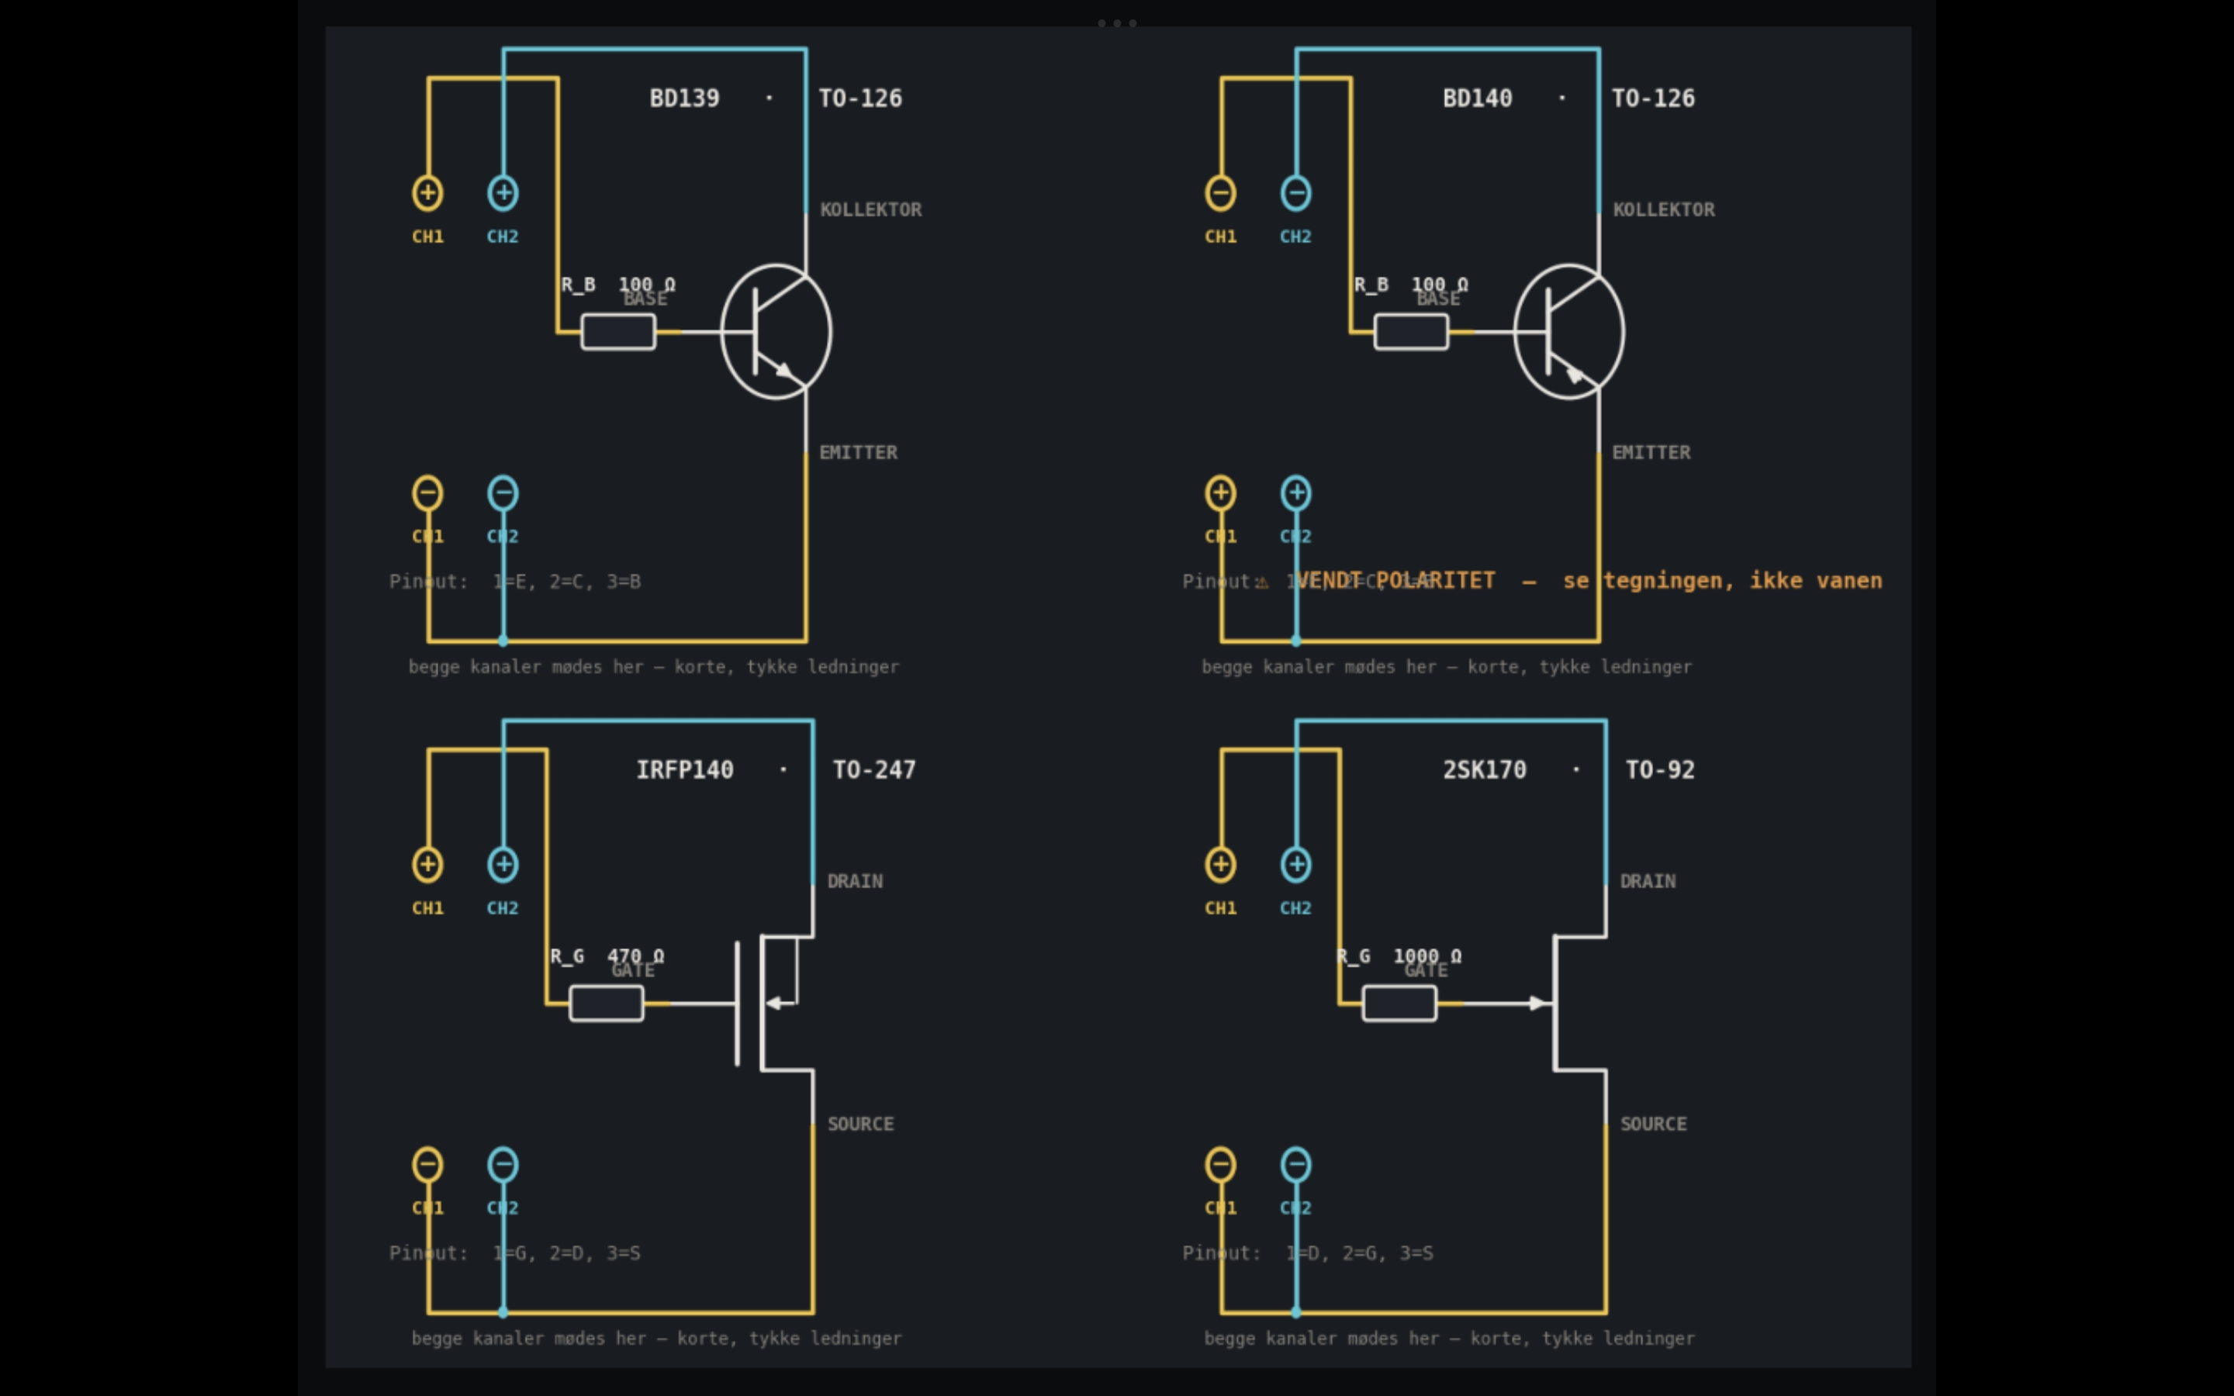Select the IRFP140 yellow CH1 minus terminal
The width and height of the screenshot is (2234, 1396).
427,1164
